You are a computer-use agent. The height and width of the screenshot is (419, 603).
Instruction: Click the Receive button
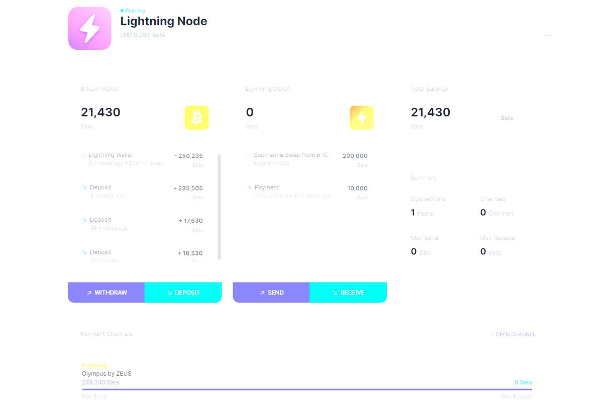coord(348,293)
